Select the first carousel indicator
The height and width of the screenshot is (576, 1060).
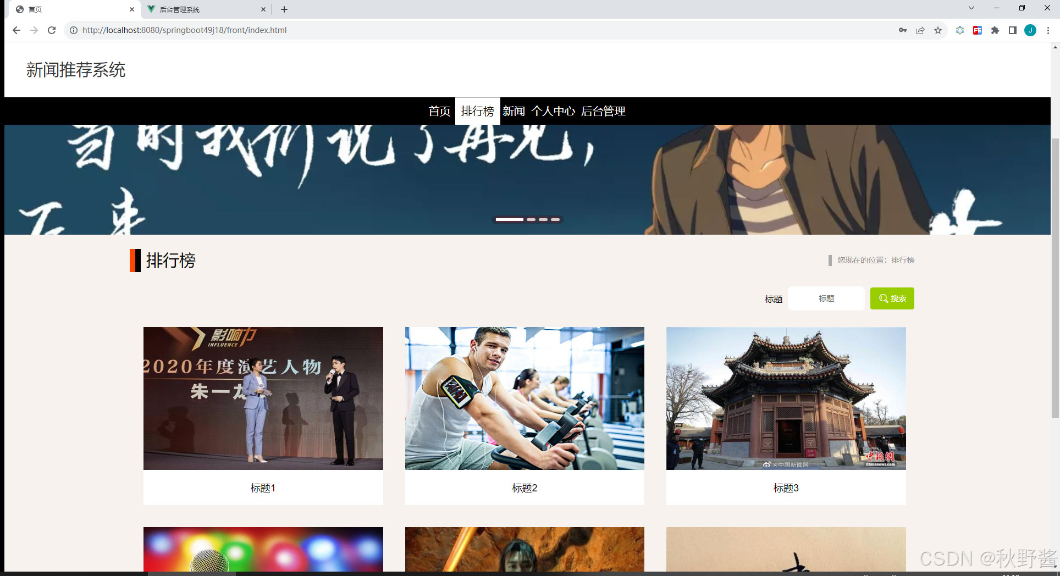[x=509, y=219]
